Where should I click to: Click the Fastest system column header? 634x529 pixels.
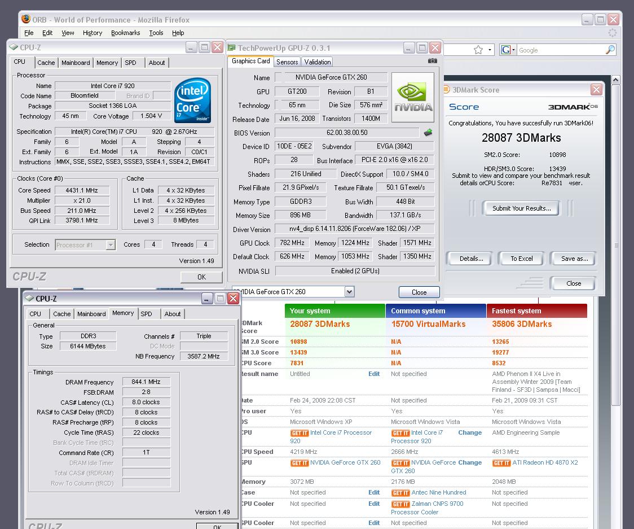click(x=536, y=311)
